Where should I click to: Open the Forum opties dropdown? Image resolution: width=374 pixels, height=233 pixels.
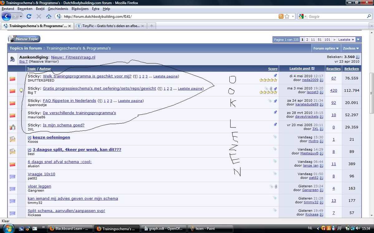[326, 48]
